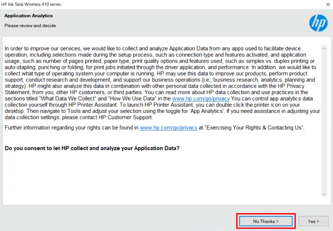Click the window title "HP Ink Tank Wireless 410 series"

tap(31, 4)
